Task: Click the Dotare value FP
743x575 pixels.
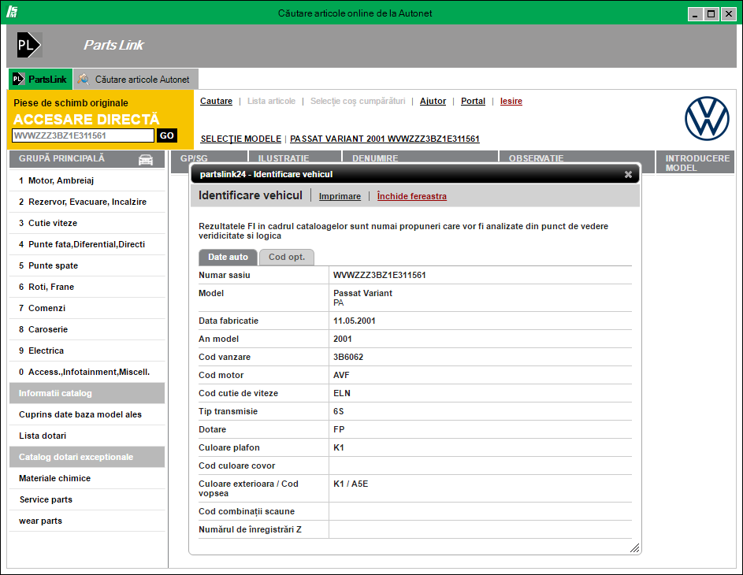Action: [x=339, y=429]
